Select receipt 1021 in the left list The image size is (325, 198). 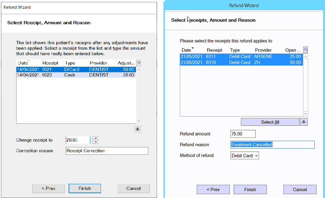(76, 69)
